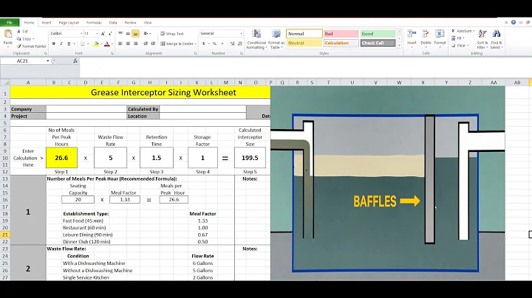Apply the Neutral cell style

pyautogui.click(x=304, y=43)
